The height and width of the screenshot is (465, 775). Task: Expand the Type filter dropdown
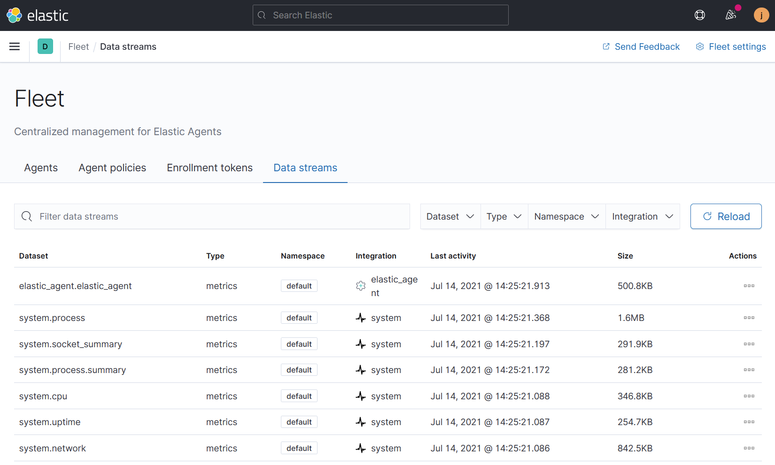[504, 216]
